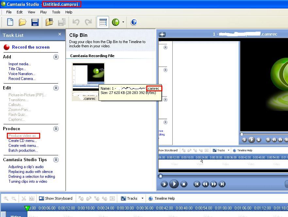Click the Stop button
The height and width of the screenshot is (217, 288).
[x=184, y=184]
